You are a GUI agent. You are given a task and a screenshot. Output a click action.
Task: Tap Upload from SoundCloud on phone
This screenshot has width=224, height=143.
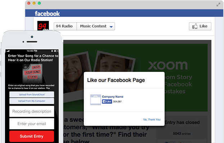(x=32, y=94)
